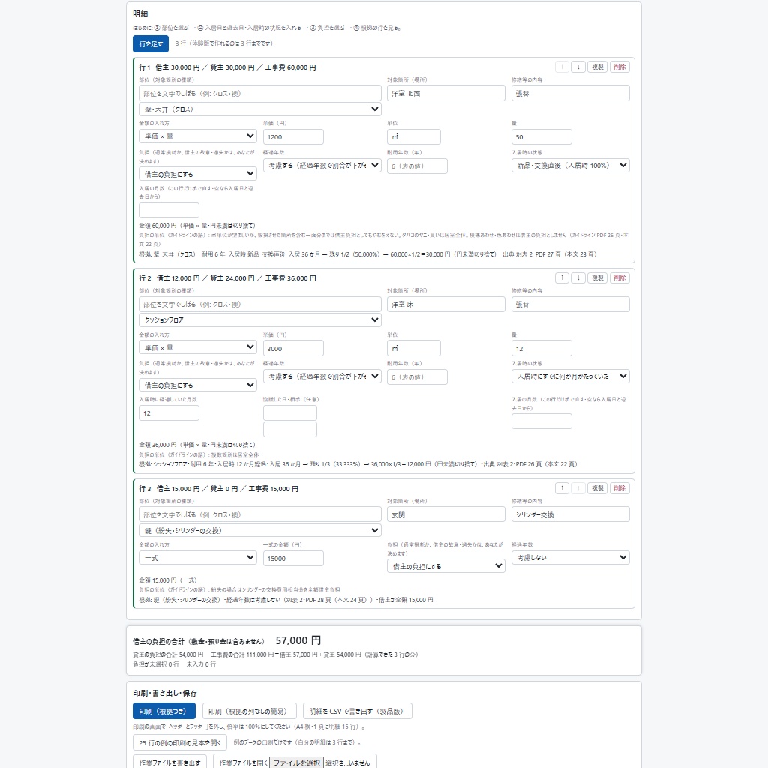Click the 57,000 円 tenant total amount

[298, 640]
